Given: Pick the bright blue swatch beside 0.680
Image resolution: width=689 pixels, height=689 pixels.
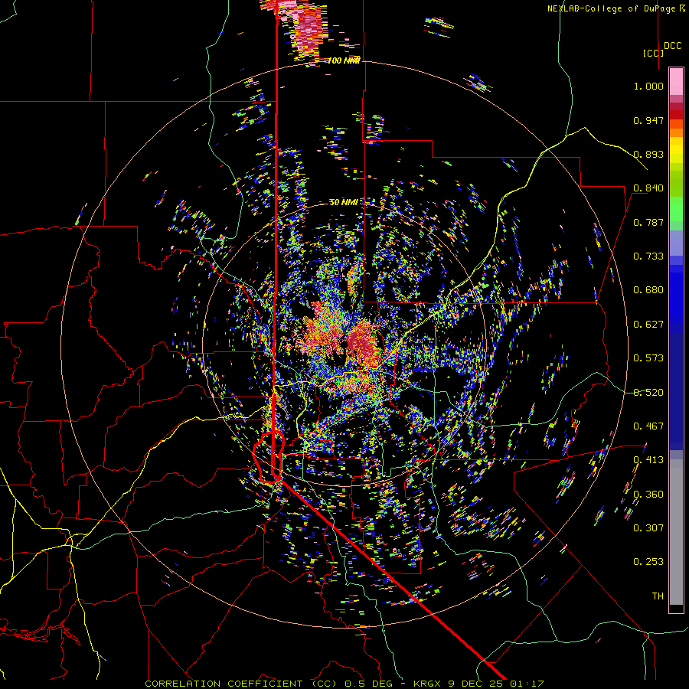Looking at the screenshot, I should (676, 295).
